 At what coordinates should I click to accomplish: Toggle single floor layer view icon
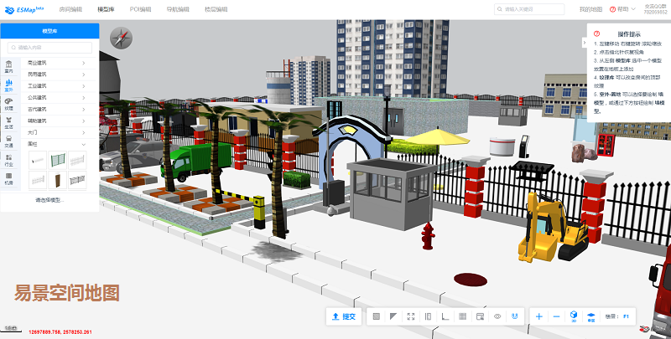point(591,316)
